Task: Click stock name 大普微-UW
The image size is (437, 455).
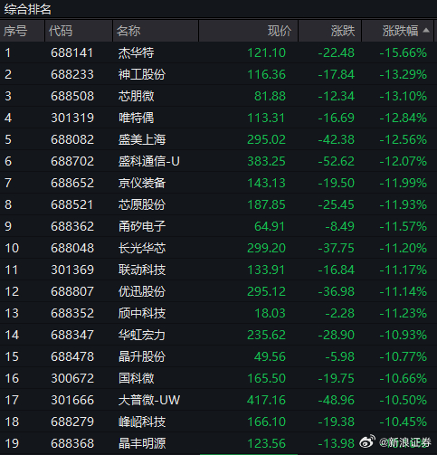Action: point(149,400)
